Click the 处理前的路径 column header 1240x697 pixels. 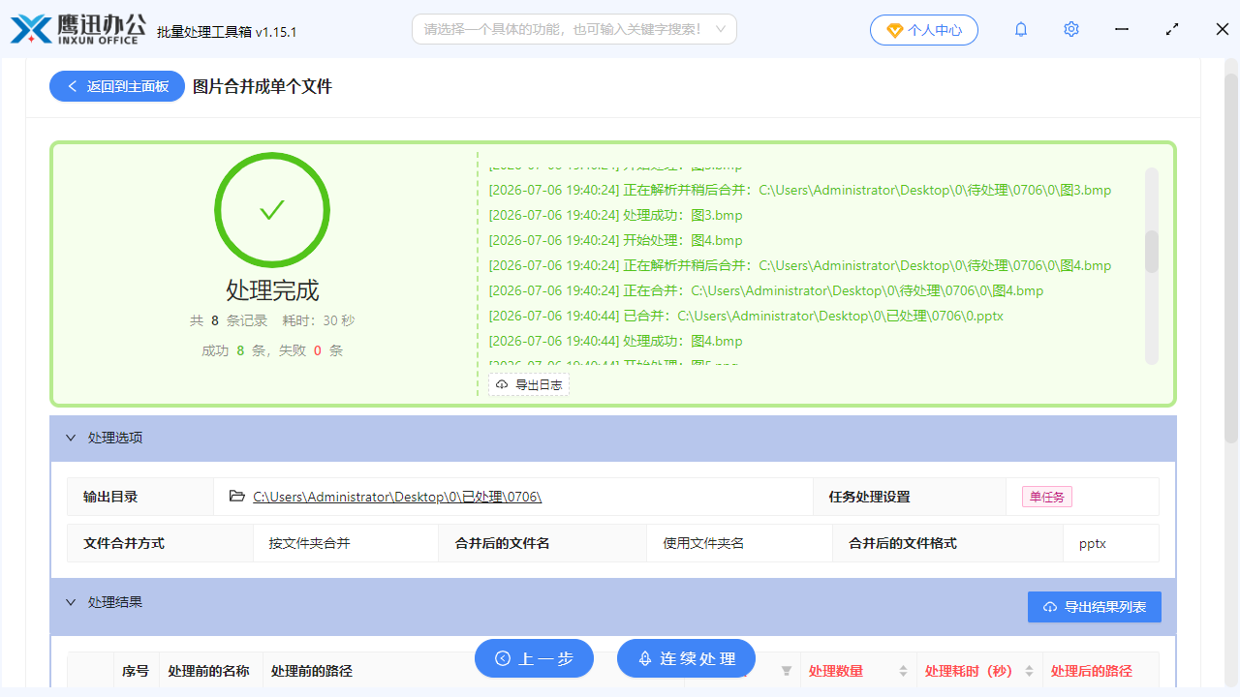click(312, 671)
